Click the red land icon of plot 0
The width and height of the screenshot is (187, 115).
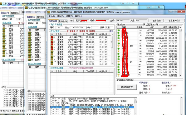(x=52, y=37)
